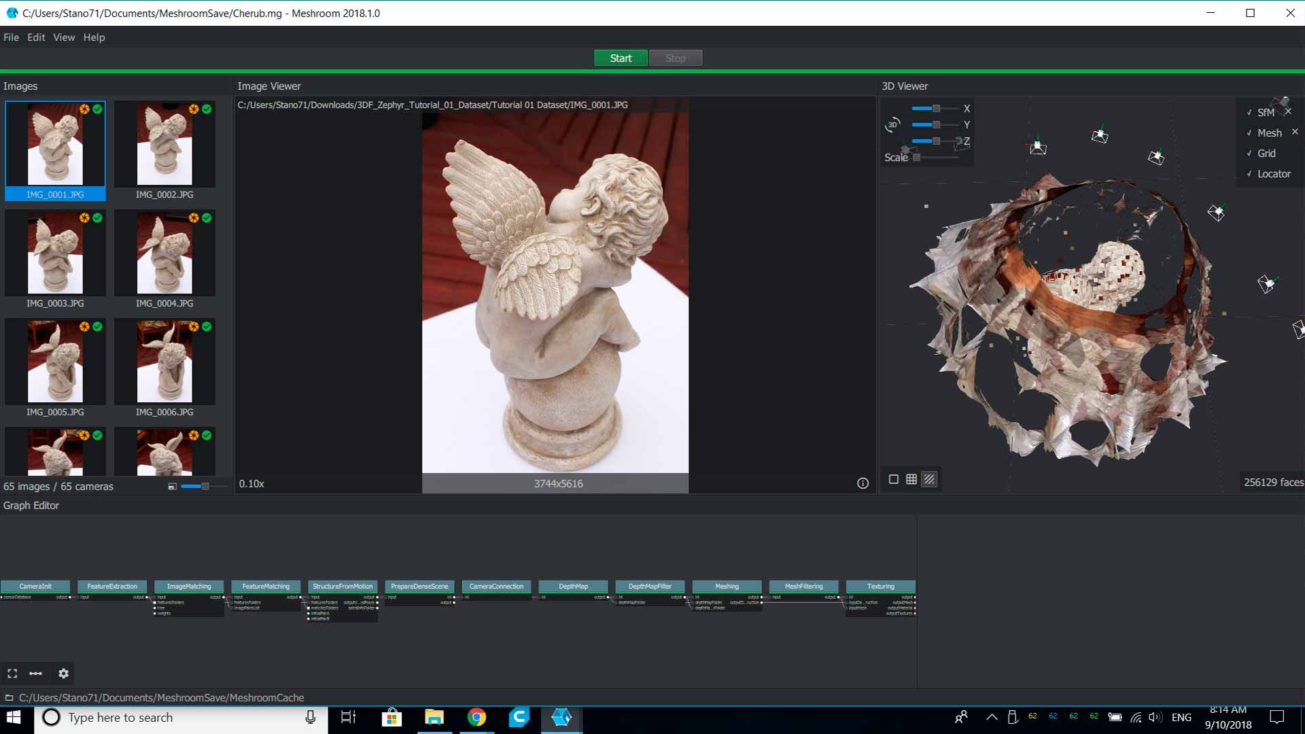Click the X axis rotation slider

pyautogui.click(x=935, y=109)
